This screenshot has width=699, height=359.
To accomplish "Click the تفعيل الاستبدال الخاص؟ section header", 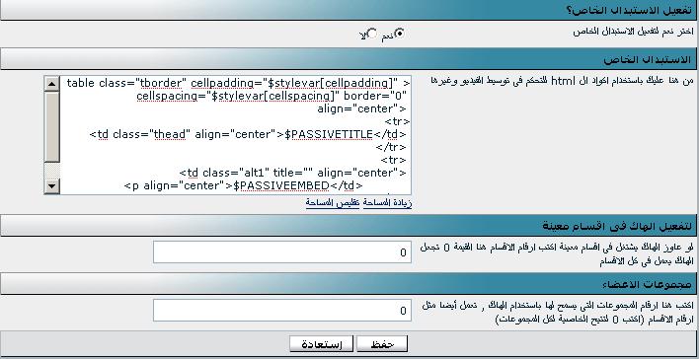I will click(x=349, y=10).
